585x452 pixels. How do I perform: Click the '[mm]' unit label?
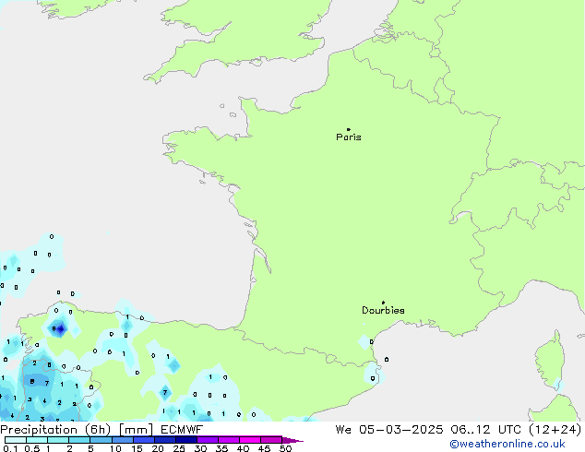(x=137, y=430)
